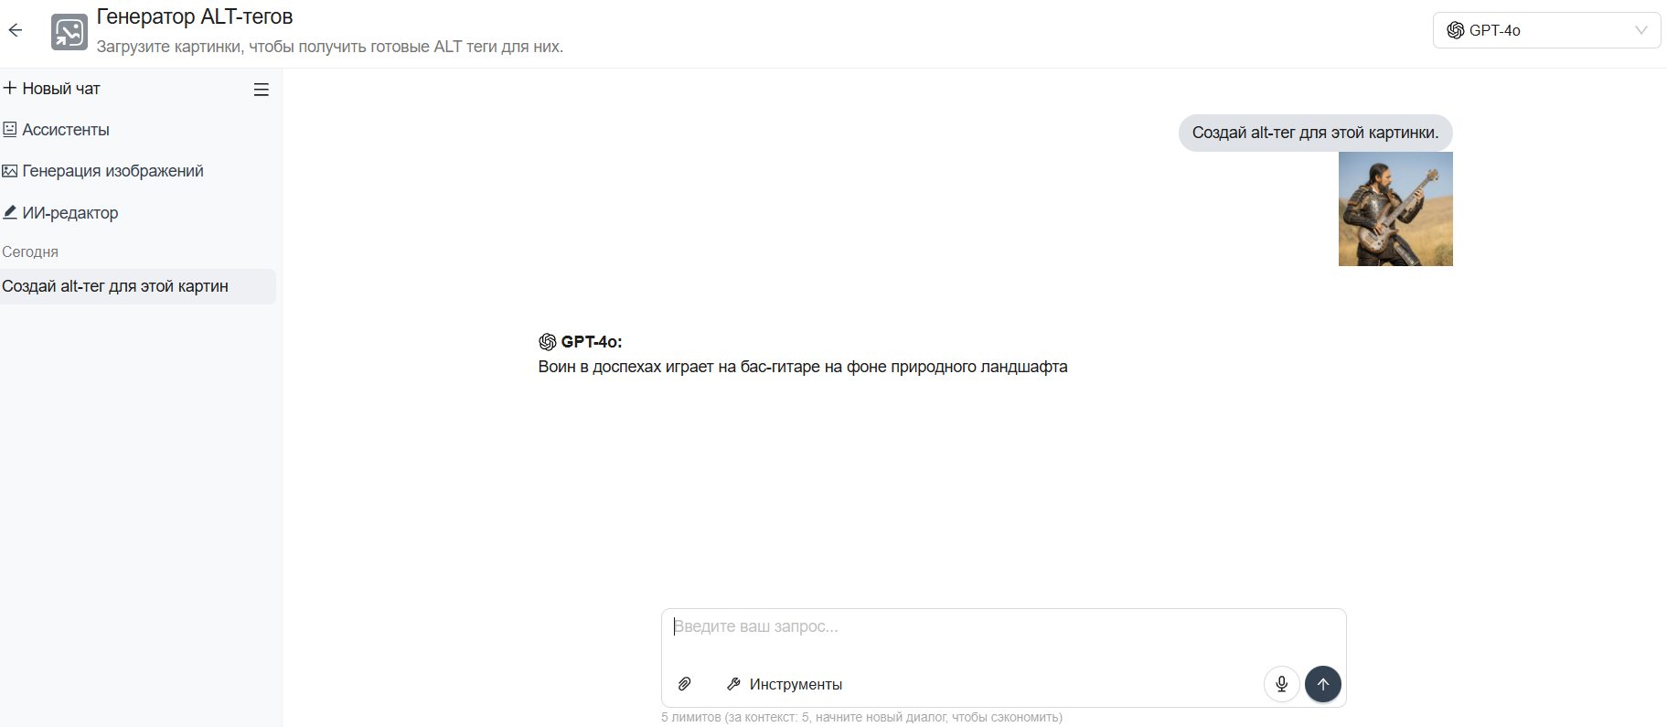Click the send arrow button

(x=1323, y=684)
